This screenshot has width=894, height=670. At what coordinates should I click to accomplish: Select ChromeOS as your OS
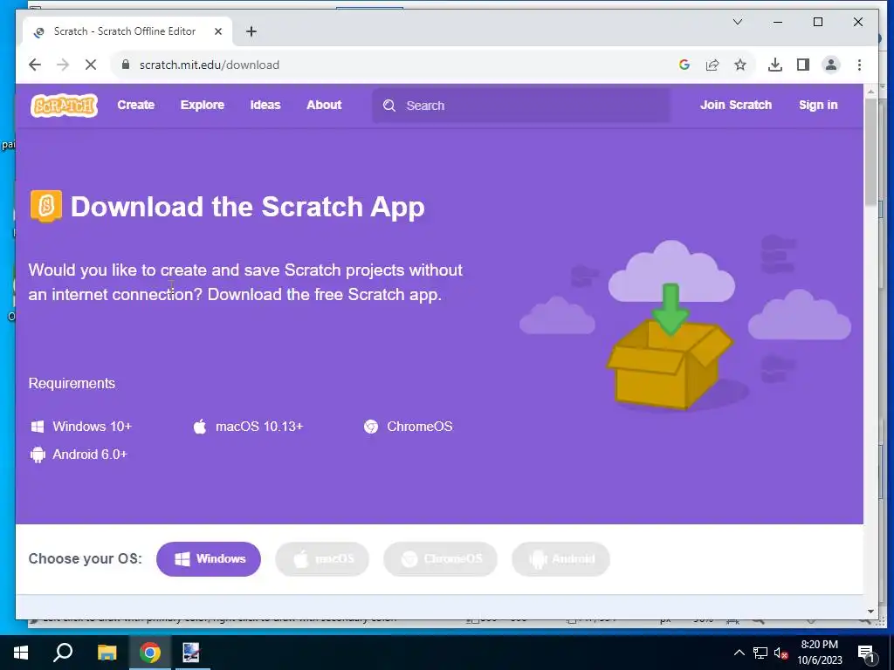click(440, 559)
